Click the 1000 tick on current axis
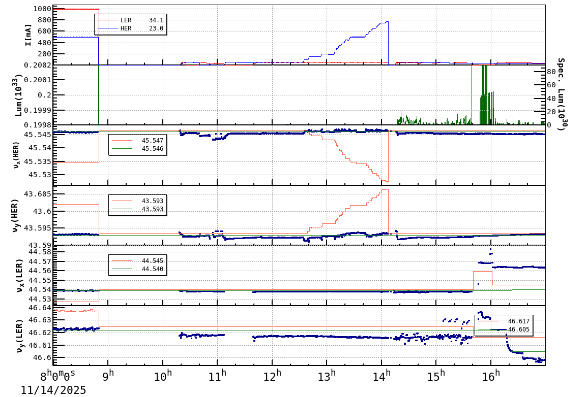This screenshot has width=587, height=397. [42, 9]
